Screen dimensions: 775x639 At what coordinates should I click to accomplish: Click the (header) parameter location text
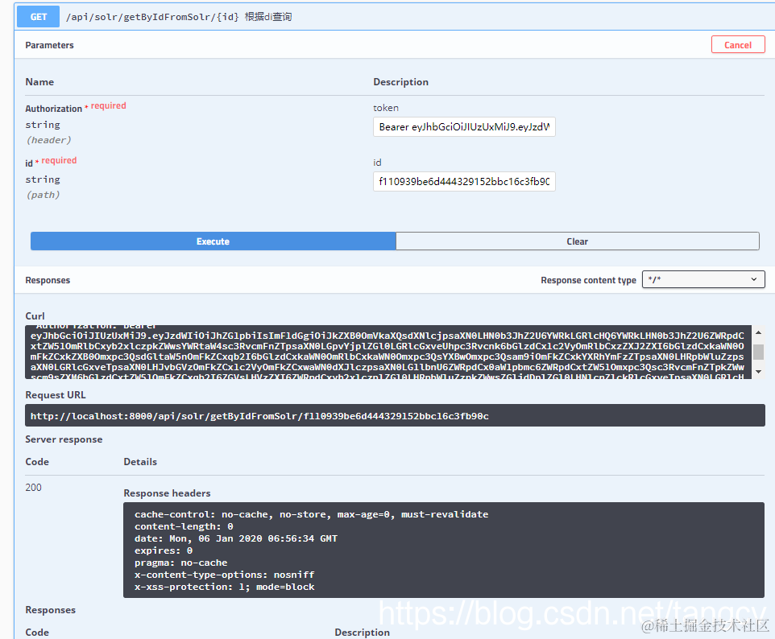(x=48, y=140)
